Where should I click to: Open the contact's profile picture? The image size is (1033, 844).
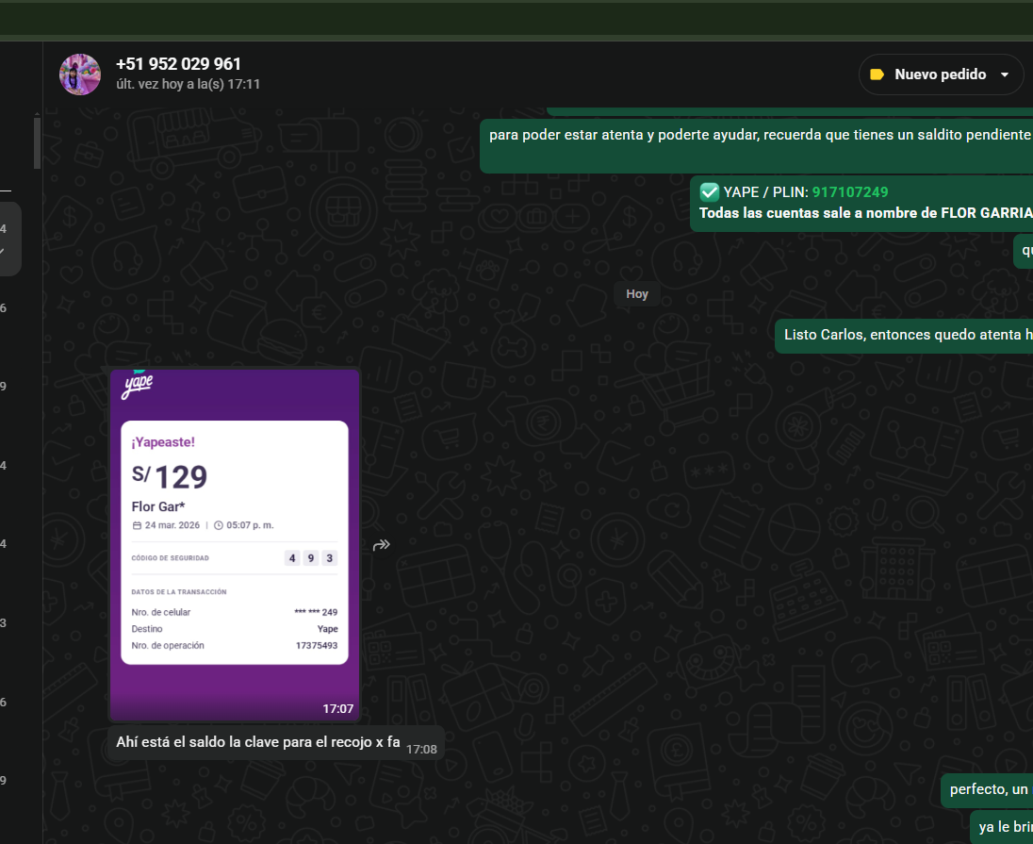(x=80, y=74)
